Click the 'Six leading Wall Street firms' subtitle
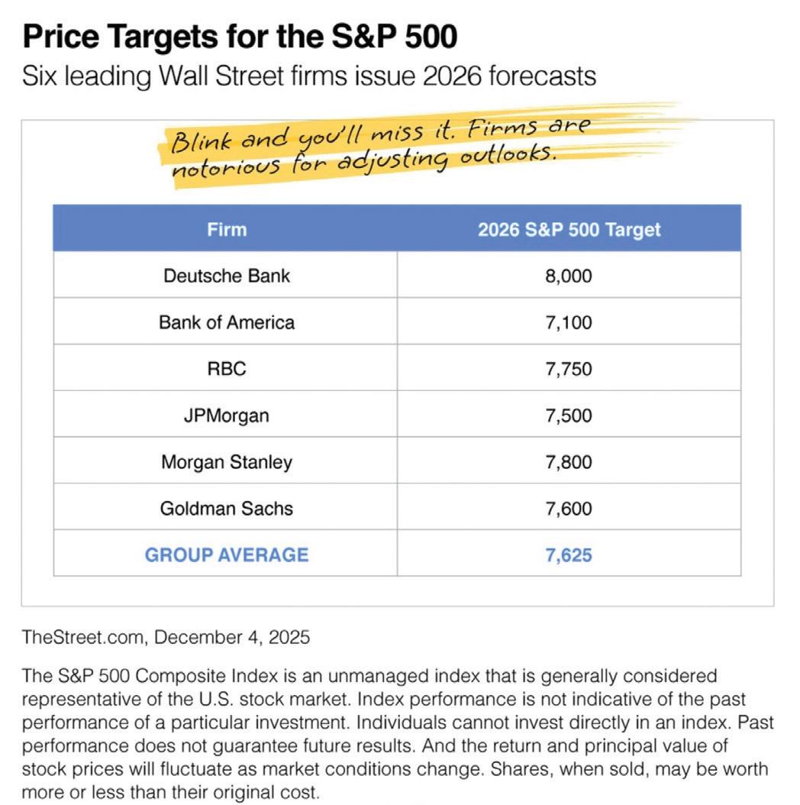The image size is (800, 805). coord(309,76)
